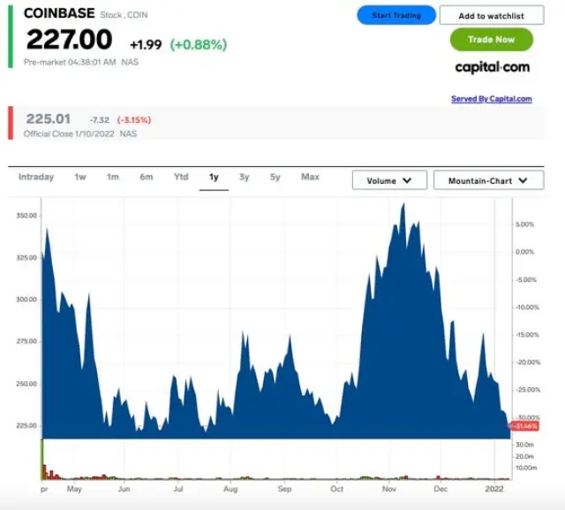Click the Start Trading button

(396, 15)
